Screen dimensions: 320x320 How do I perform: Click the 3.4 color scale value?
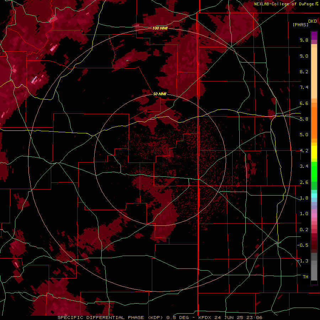304,166
